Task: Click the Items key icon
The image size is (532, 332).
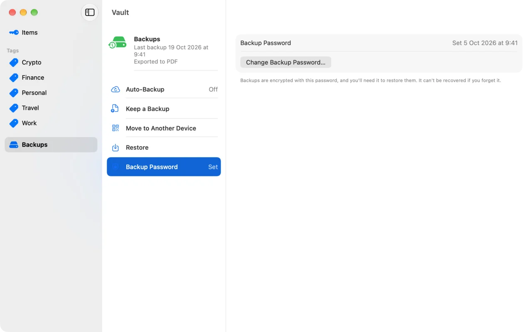Action: click(x=14, y=32)
